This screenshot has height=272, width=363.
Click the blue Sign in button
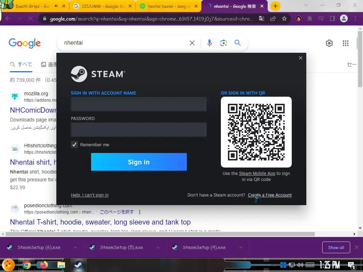point(139,162)
